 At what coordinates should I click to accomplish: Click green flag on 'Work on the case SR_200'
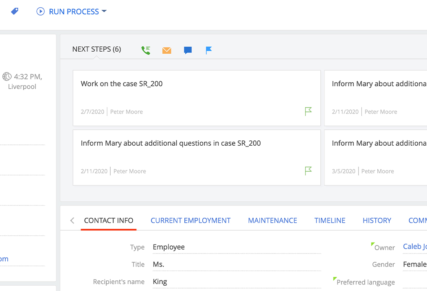[x=308, y=111]
